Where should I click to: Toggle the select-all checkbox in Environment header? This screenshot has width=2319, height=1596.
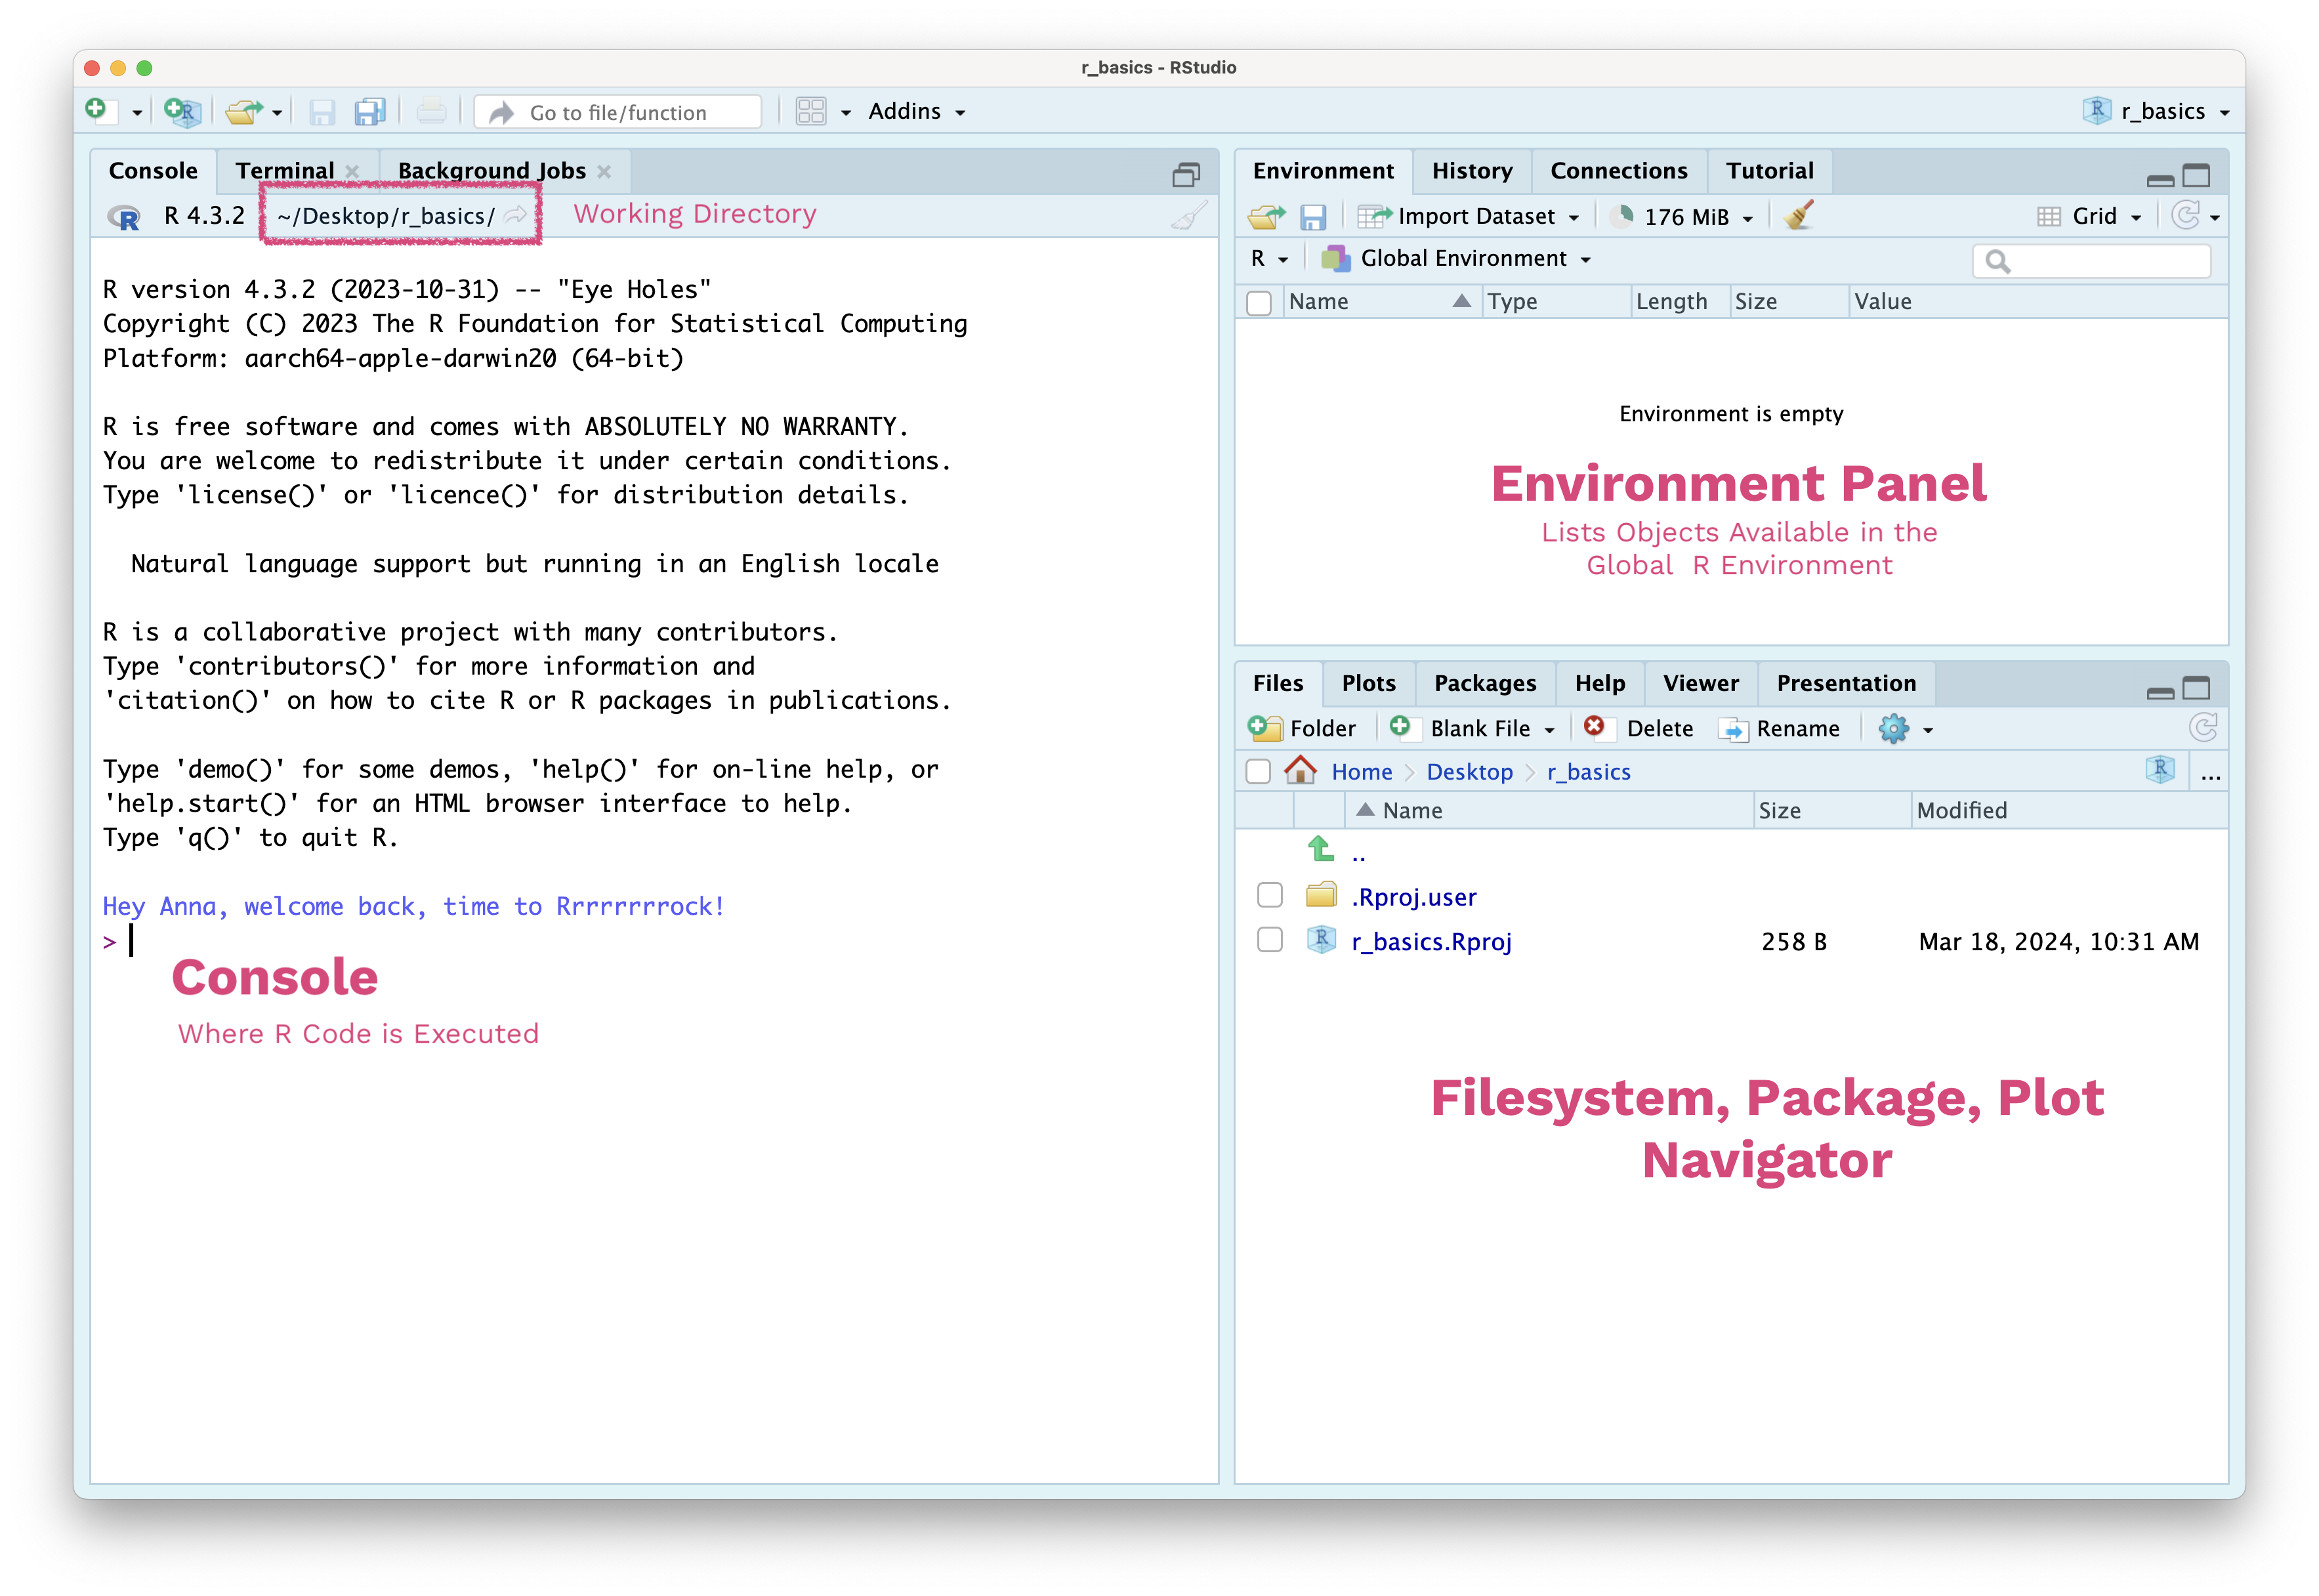click(x=1259, y=302)
